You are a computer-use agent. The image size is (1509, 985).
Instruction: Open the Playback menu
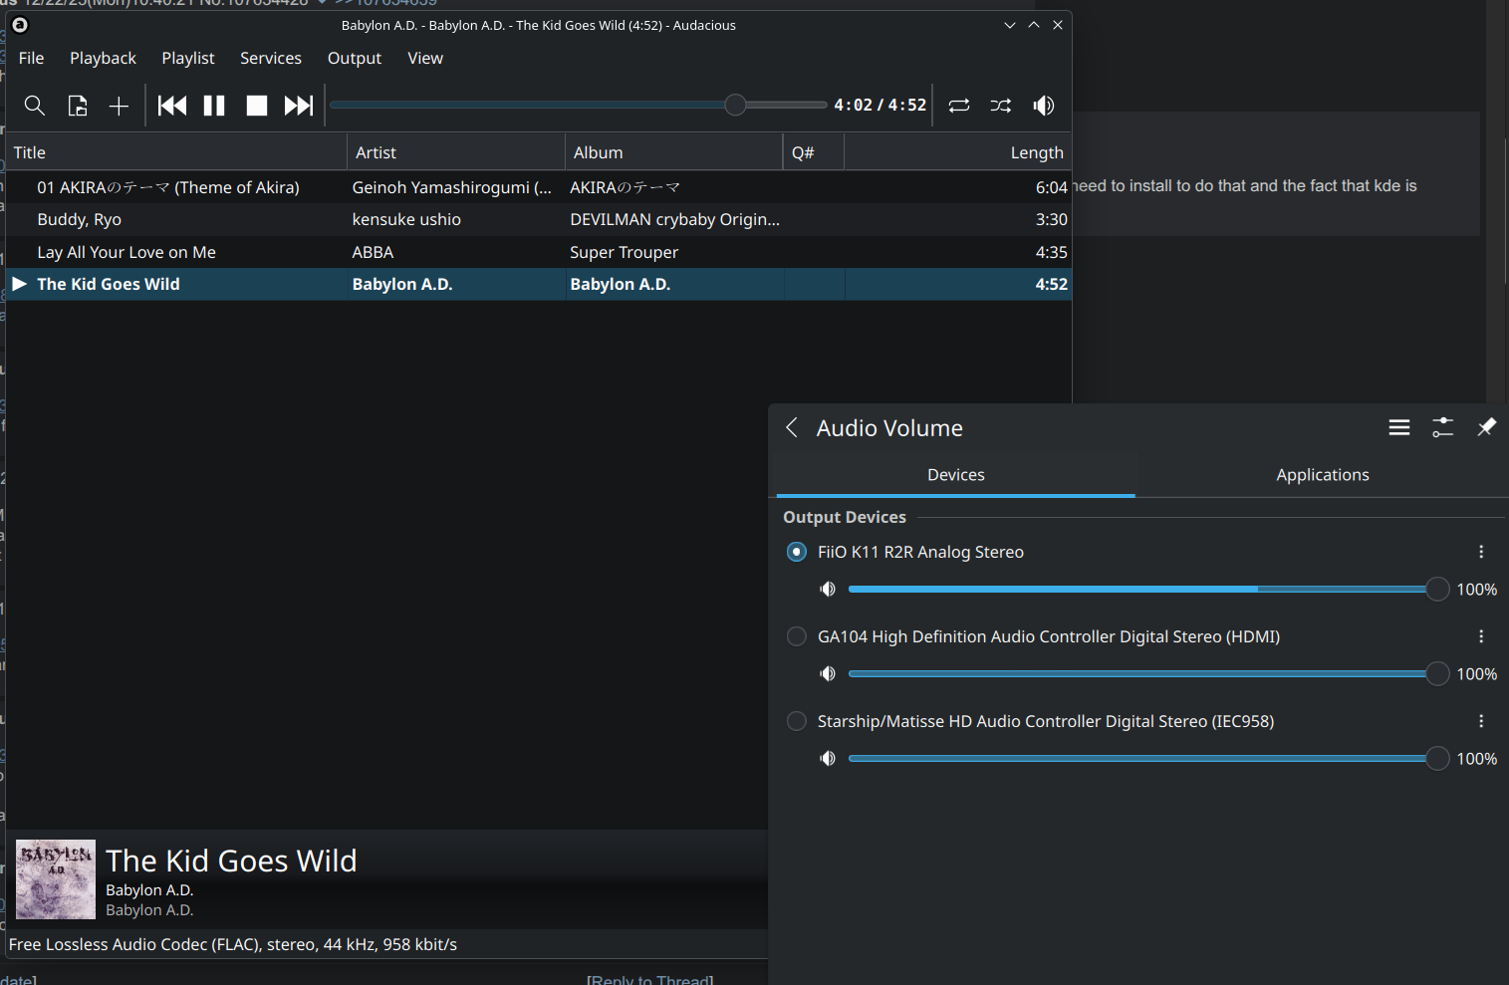point(103,58)
